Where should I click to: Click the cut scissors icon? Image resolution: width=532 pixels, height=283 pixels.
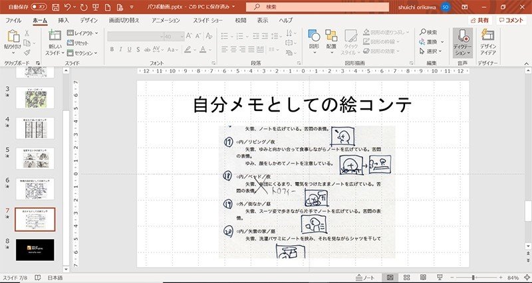tap(27, 33)
